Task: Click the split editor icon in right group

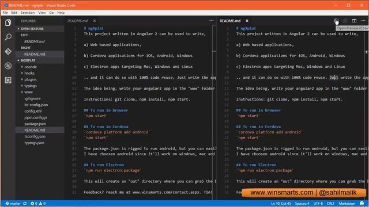Action: (x=354, y=21)
